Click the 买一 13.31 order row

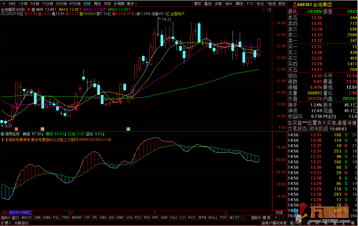(322, 47)
